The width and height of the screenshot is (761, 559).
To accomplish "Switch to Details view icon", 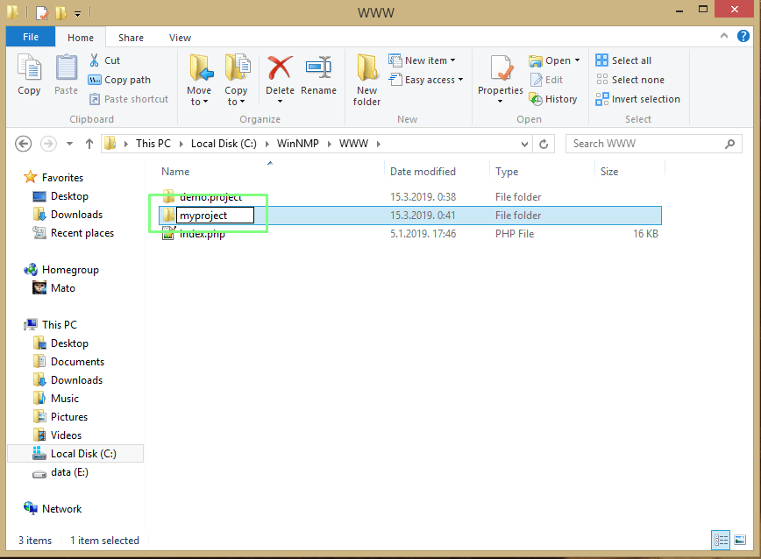I will coord(721,540).
